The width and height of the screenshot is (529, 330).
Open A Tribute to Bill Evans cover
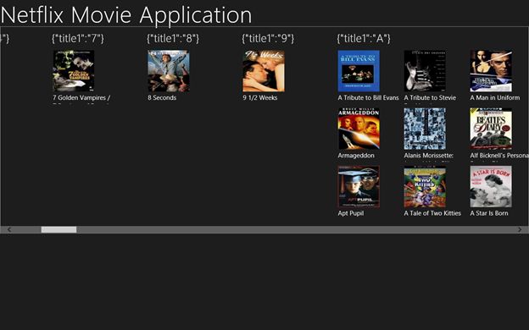359,71
